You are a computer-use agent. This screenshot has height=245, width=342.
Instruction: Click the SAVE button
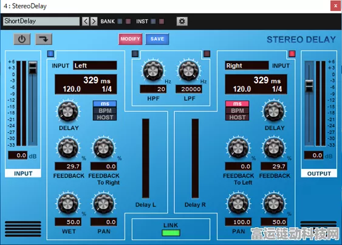pos(157,39)
